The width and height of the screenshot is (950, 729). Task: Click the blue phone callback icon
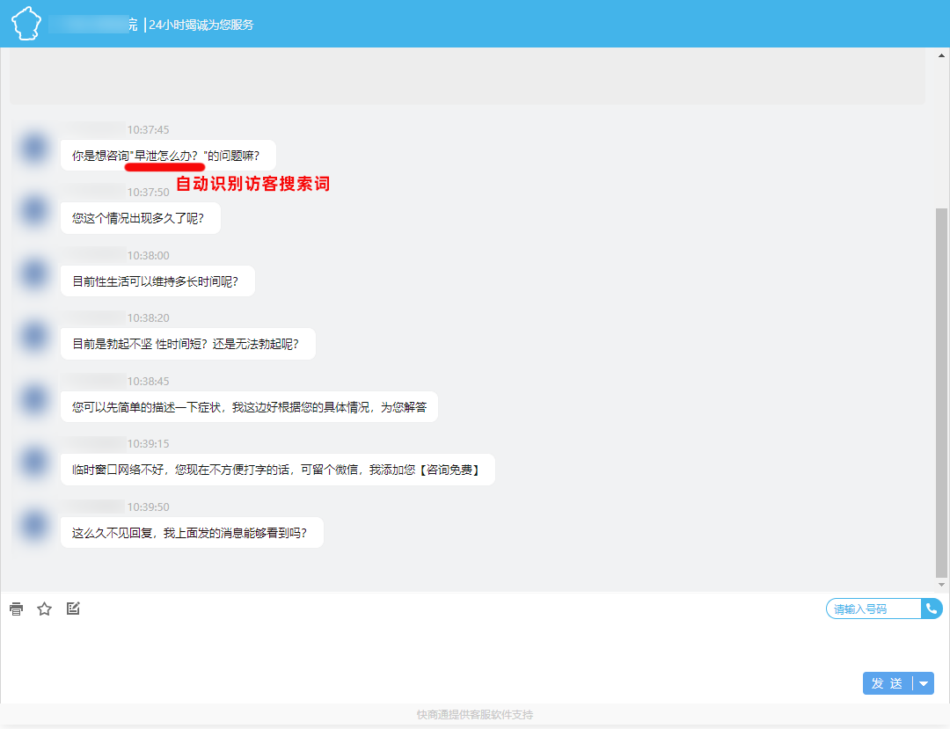[x=932, y=609]
